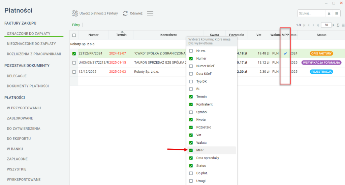
Task: Disable the Pozostało column checkbox
Action: [191, 127]
